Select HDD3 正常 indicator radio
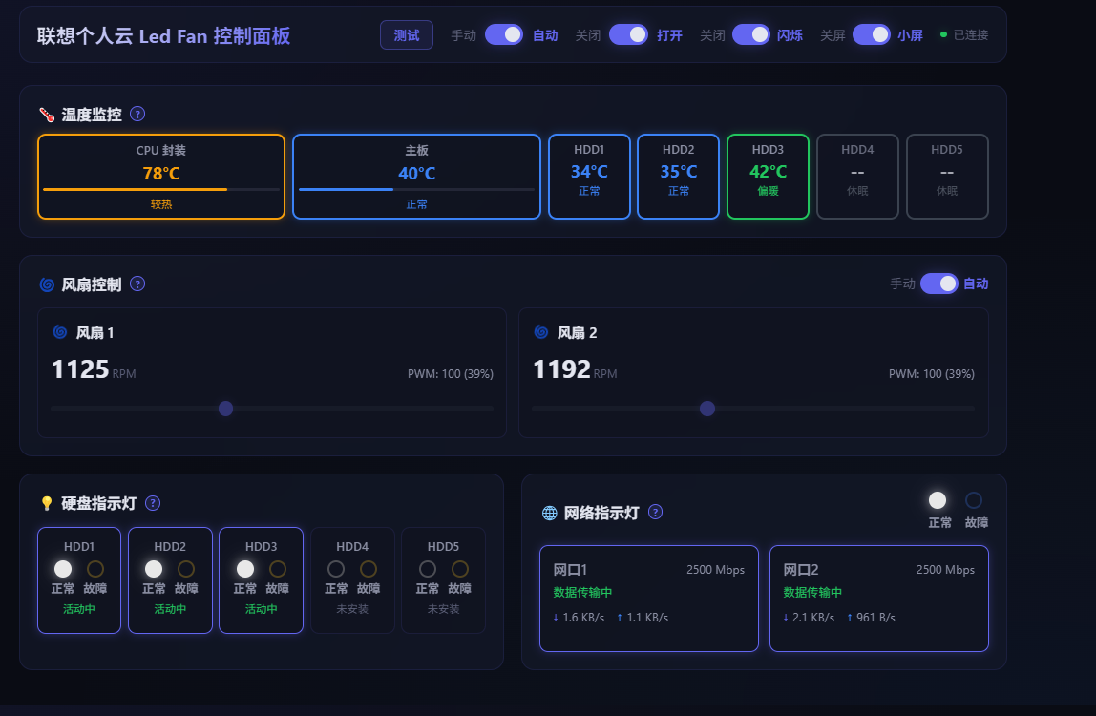 (x=245, y=569)
